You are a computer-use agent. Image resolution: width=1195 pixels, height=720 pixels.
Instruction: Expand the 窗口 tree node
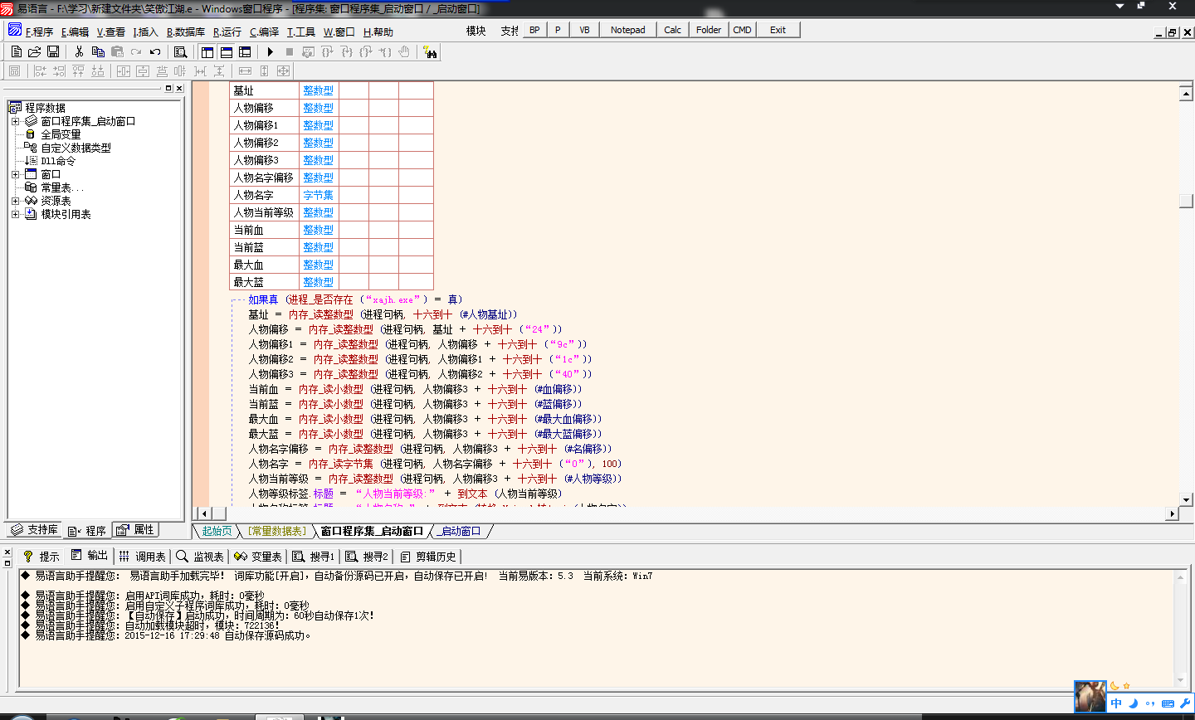click(x=15, y=174)
